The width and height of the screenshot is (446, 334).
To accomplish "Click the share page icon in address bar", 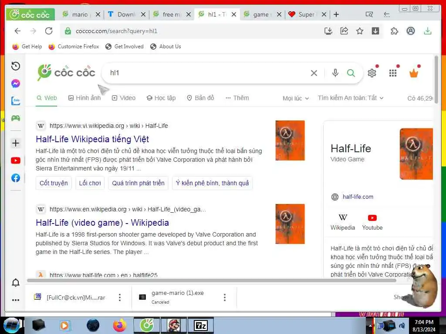I will [344, 31].
